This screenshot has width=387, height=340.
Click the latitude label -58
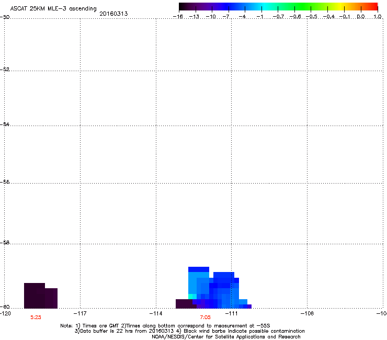[x=5, y=243]
